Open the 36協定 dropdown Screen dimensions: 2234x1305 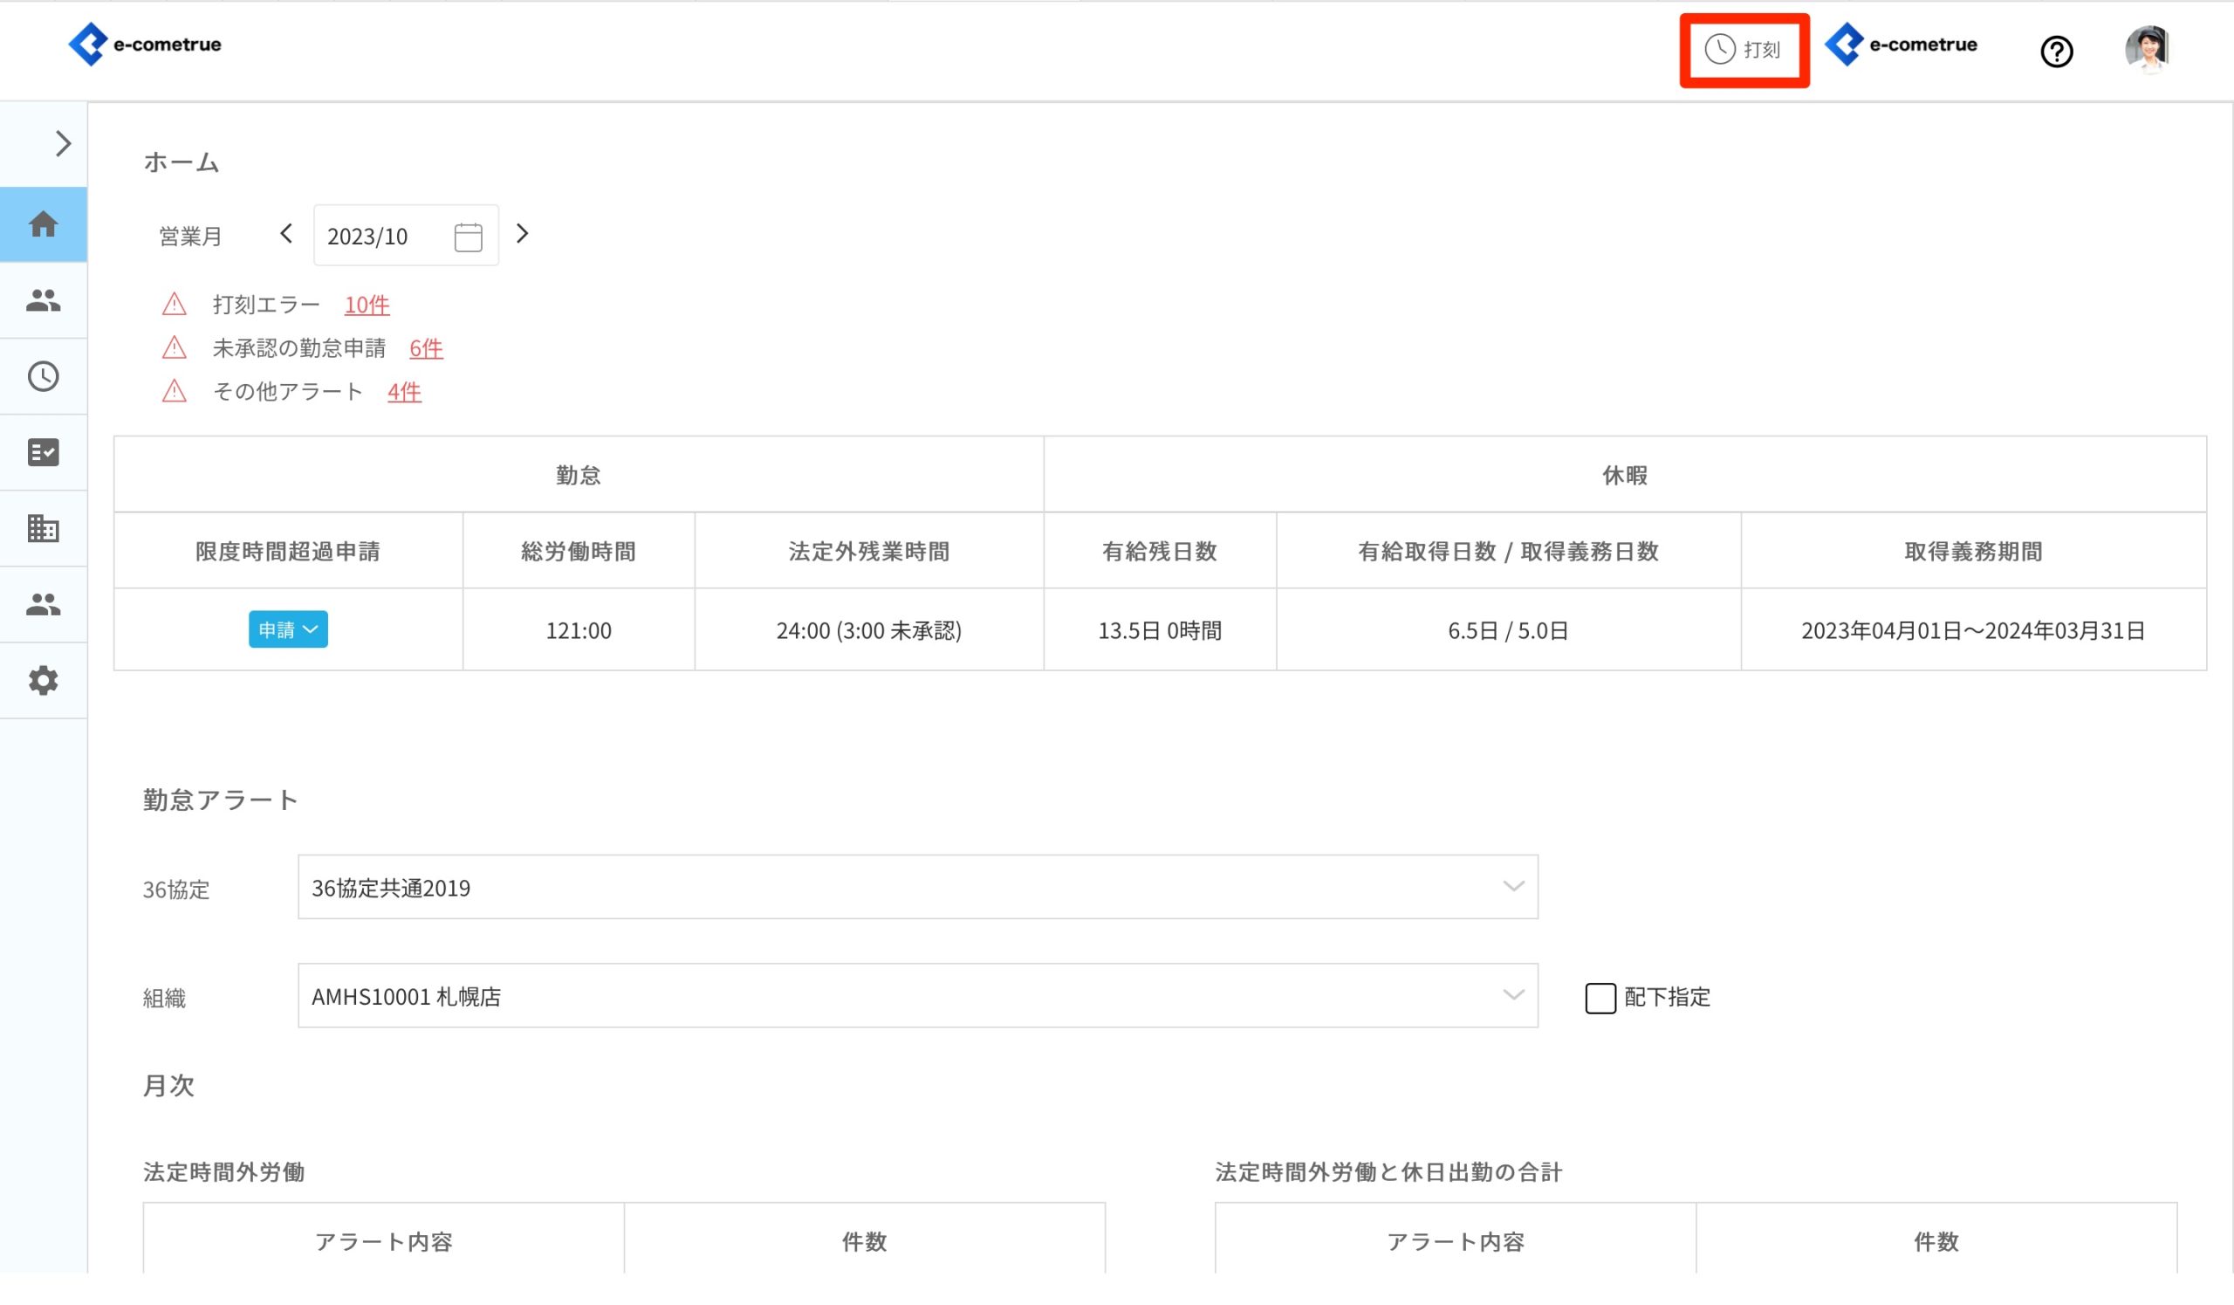(917, 888)
